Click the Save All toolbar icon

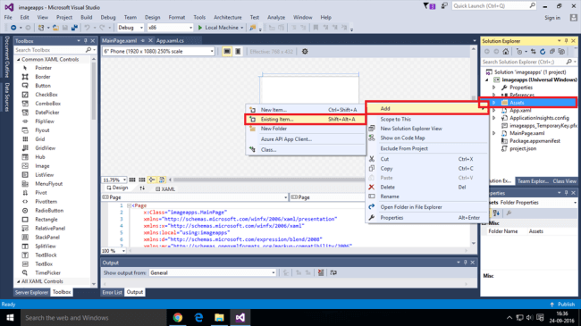(x=74, y=28)
